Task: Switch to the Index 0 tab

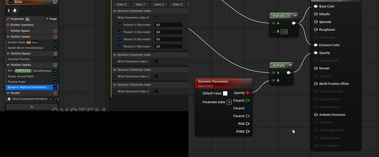Action: [x=122, y=4]
